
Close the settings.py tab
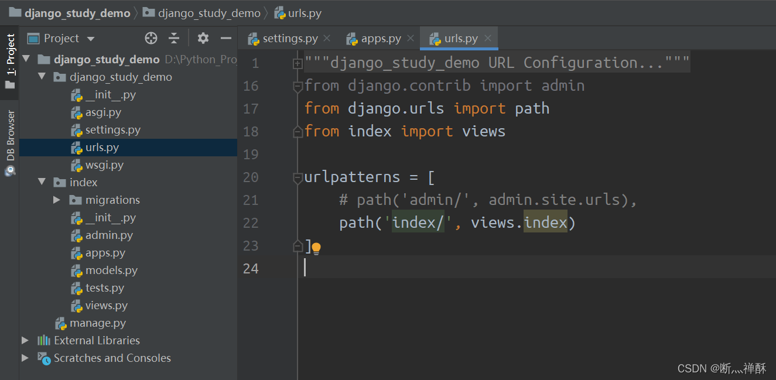tap(327, 39)
